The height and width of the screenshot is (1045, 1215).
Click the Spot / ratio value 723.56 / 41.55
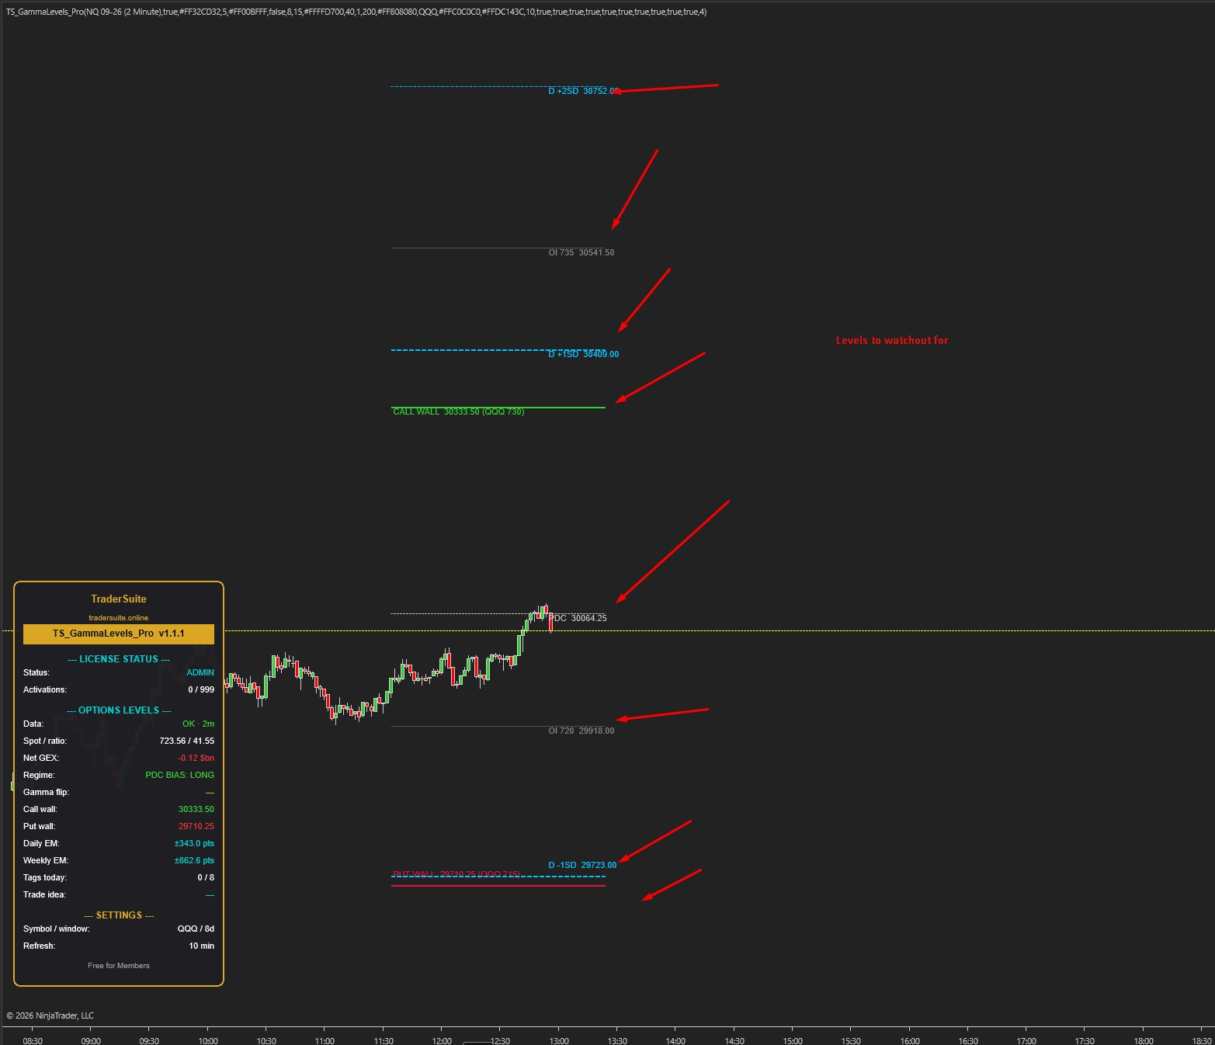coord(187,741)
